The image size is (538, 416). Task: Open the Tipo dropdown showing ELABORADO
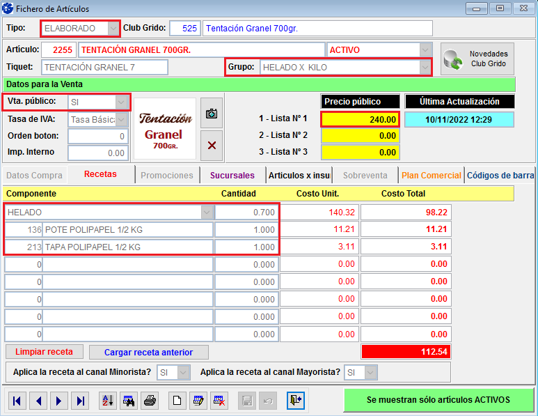[x=114, y=29]
